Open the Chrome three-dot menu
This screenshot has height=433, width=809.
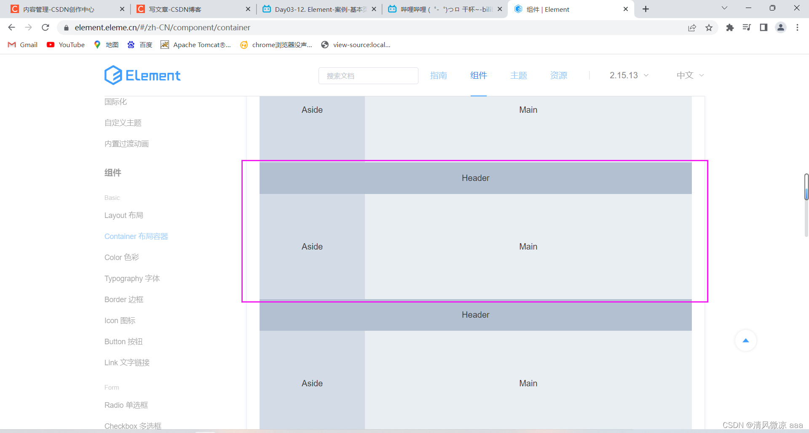pos(797,27)
